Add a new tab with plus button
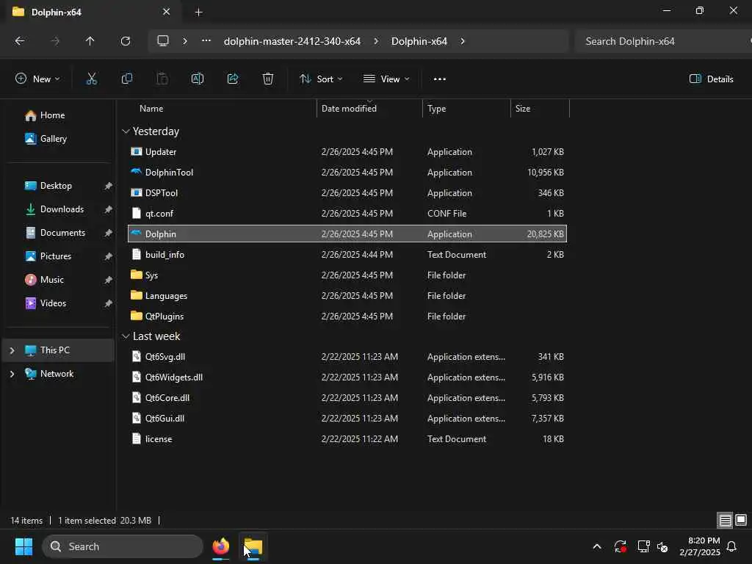The height and width of the screenshot is (564, 752). pos(198,12)
